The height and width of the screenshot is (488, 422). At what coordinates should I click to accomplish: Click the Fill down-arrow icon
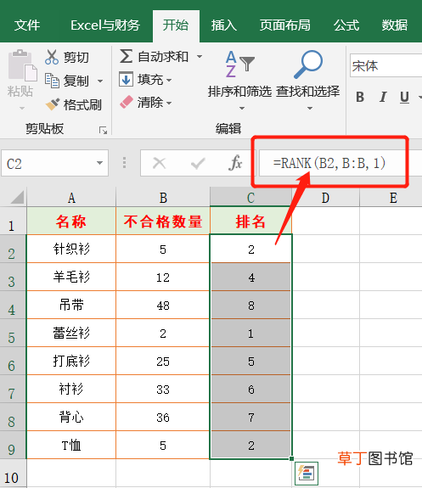[x=126, y=80]
